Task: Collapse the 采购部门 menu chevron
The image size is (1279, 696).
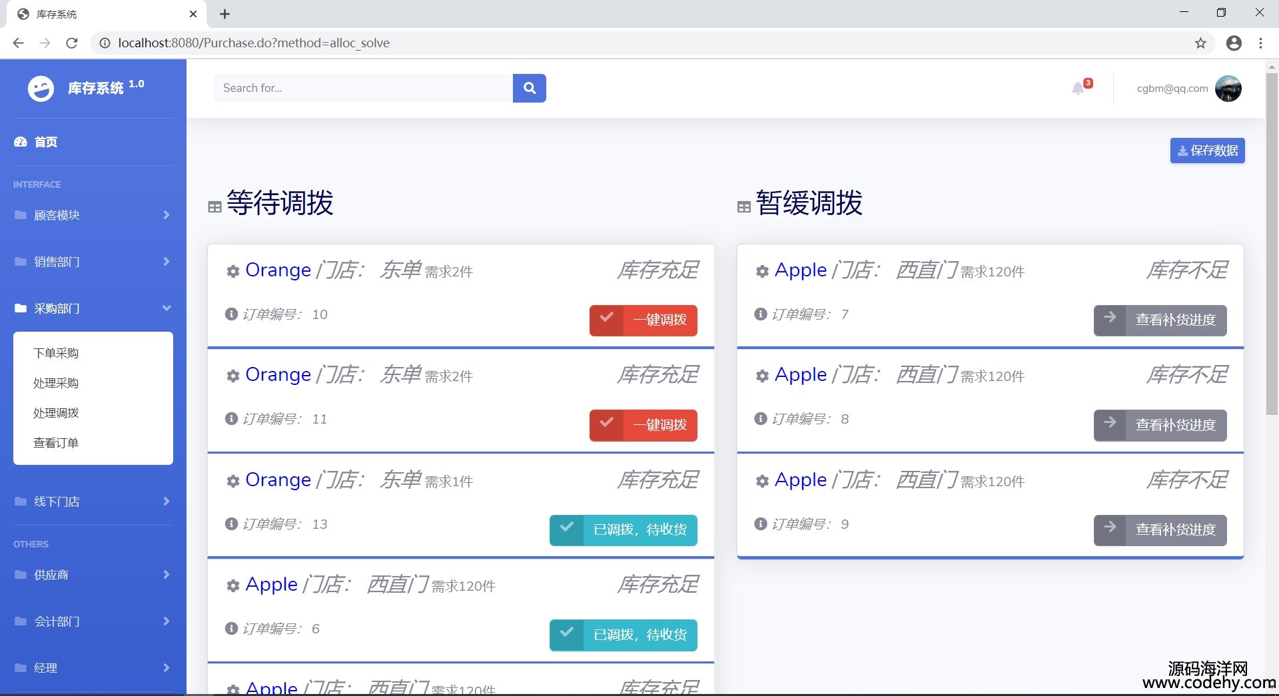Action: pyautogui.click(x=166, y=308)
